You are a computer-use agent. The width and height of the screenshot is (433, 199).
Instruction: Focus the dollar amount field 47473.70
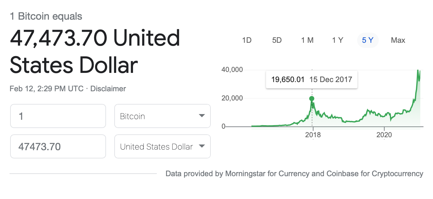point(58,146)
